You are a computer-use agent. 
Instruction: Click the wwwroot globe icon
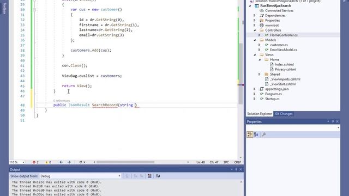pos(262,25)
